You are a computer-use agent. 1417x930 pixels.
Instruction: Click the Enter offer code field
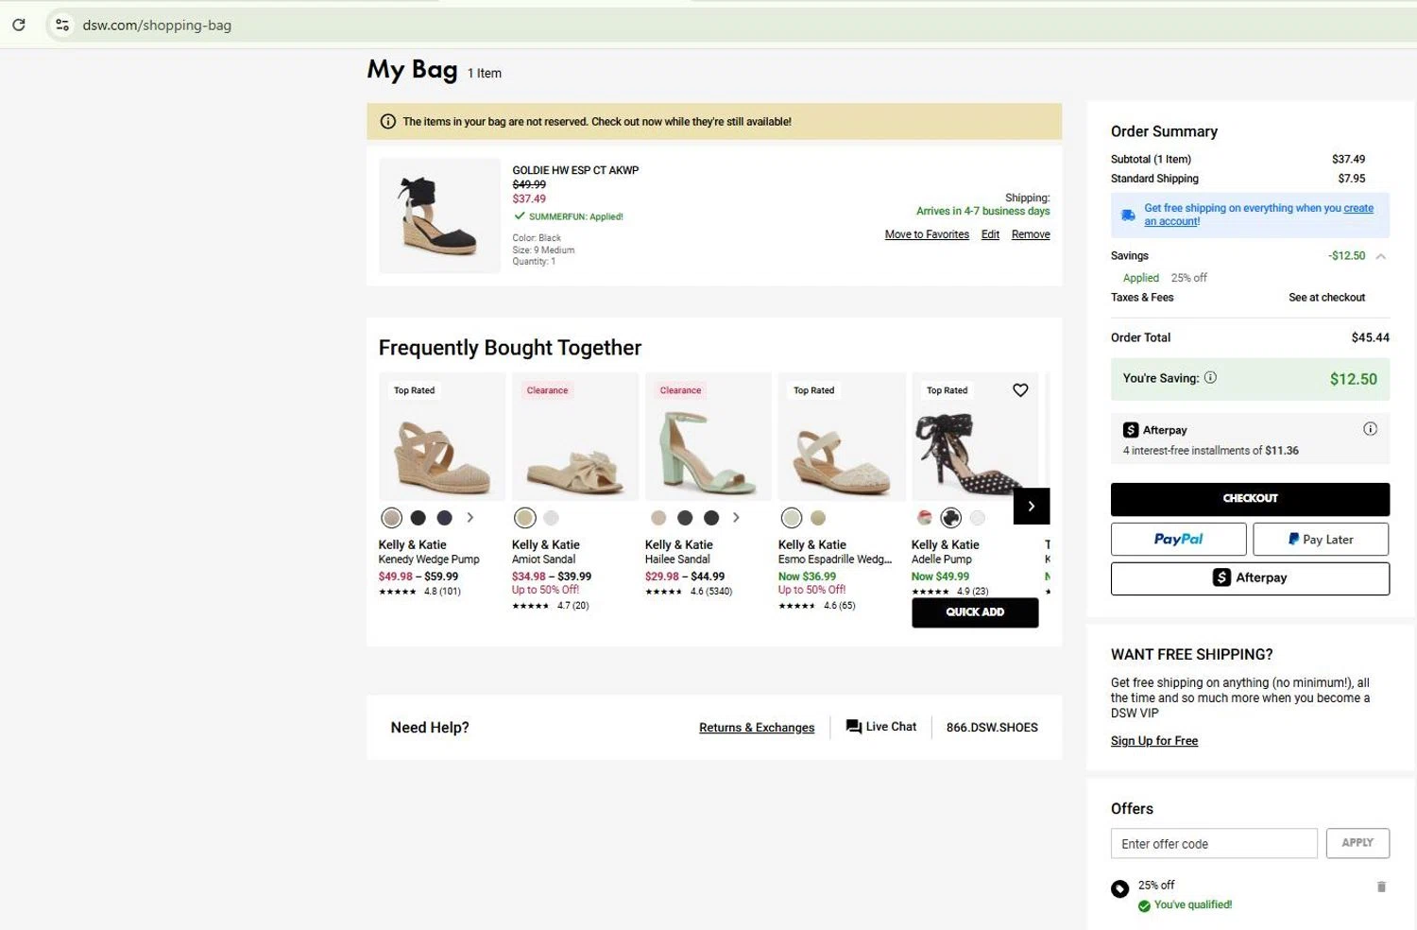pos(1214,843)
